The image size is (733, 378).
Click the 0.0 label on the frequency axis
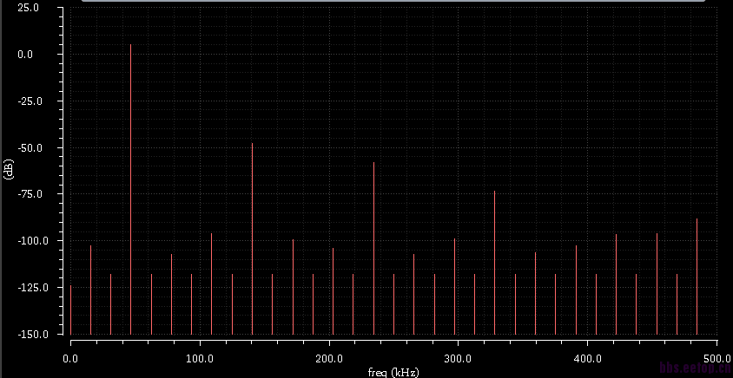[x=70, y=359]
